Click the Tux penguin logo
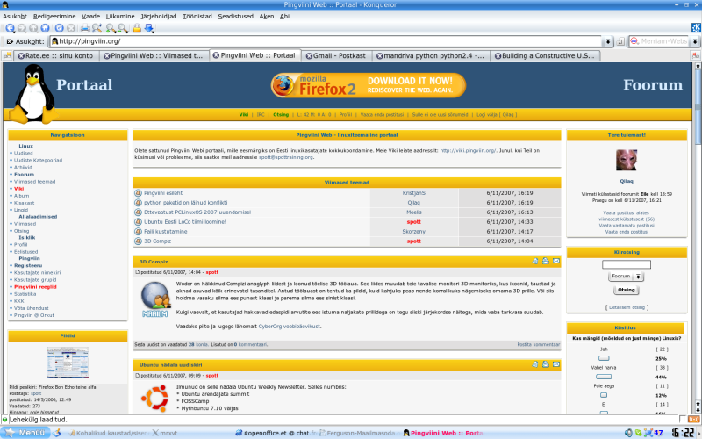The height and width of the screenshot is (439, 702). click(x=32, y=94)
